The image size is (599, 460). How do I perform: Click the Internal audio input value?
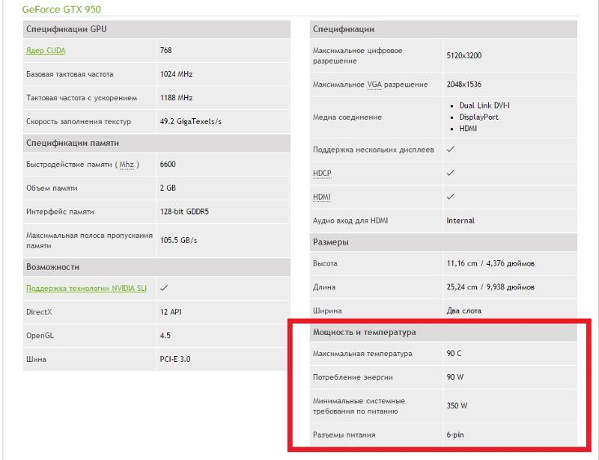[460, 221]
